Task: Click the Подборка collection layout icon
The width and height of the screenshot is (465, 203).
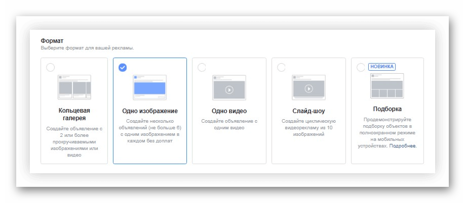Action: [x=387, y=85]
